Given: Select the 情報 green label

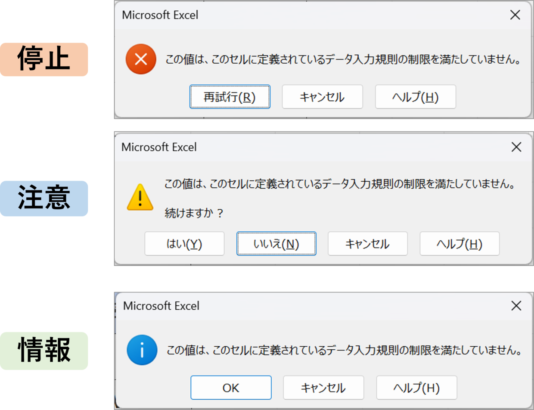Looking at the screenshot, I should pyautogui.click(x=44, y=351).
